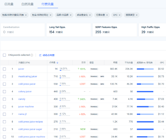
Task: Click the chart icon for 动态点击量
Action: (40, 55)
